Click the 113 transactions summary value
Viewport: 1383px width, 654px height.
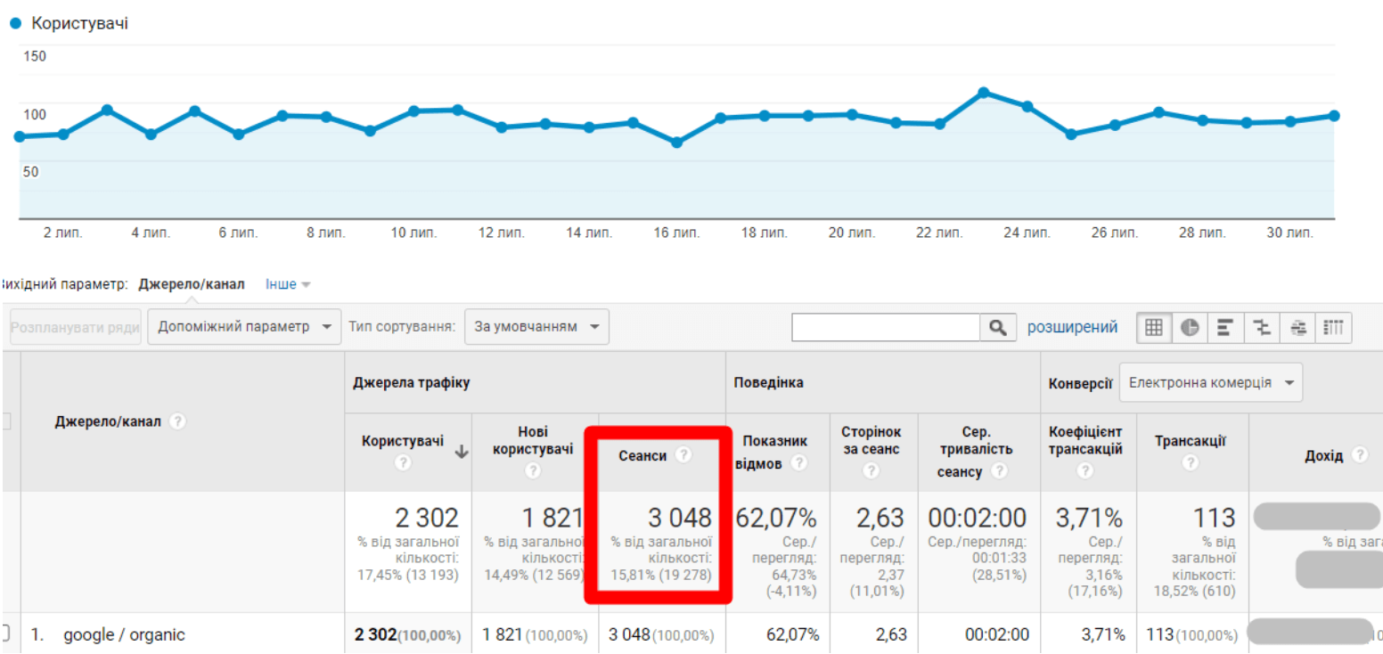click(x=1213, y=518)
